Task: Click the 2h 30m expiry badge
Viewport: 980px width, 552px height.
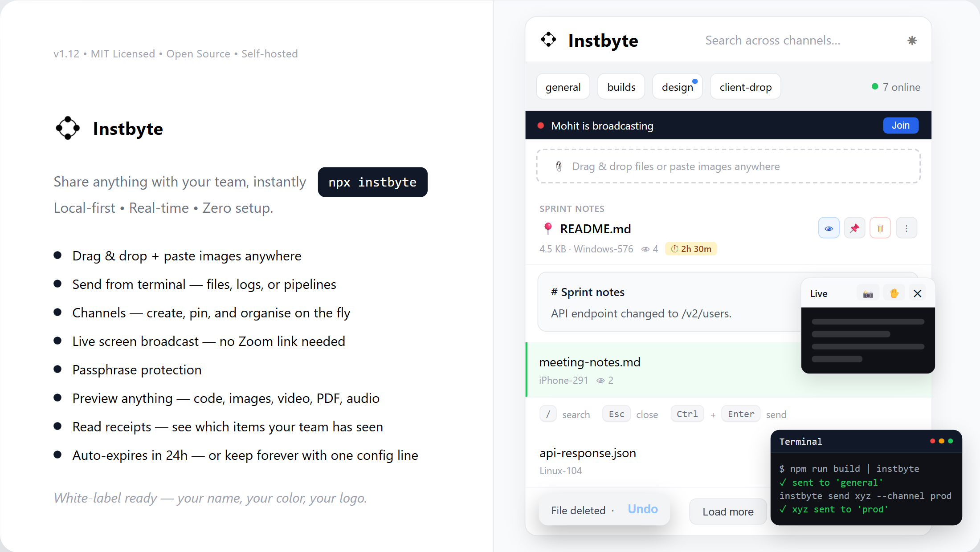Action: (691, 249)
